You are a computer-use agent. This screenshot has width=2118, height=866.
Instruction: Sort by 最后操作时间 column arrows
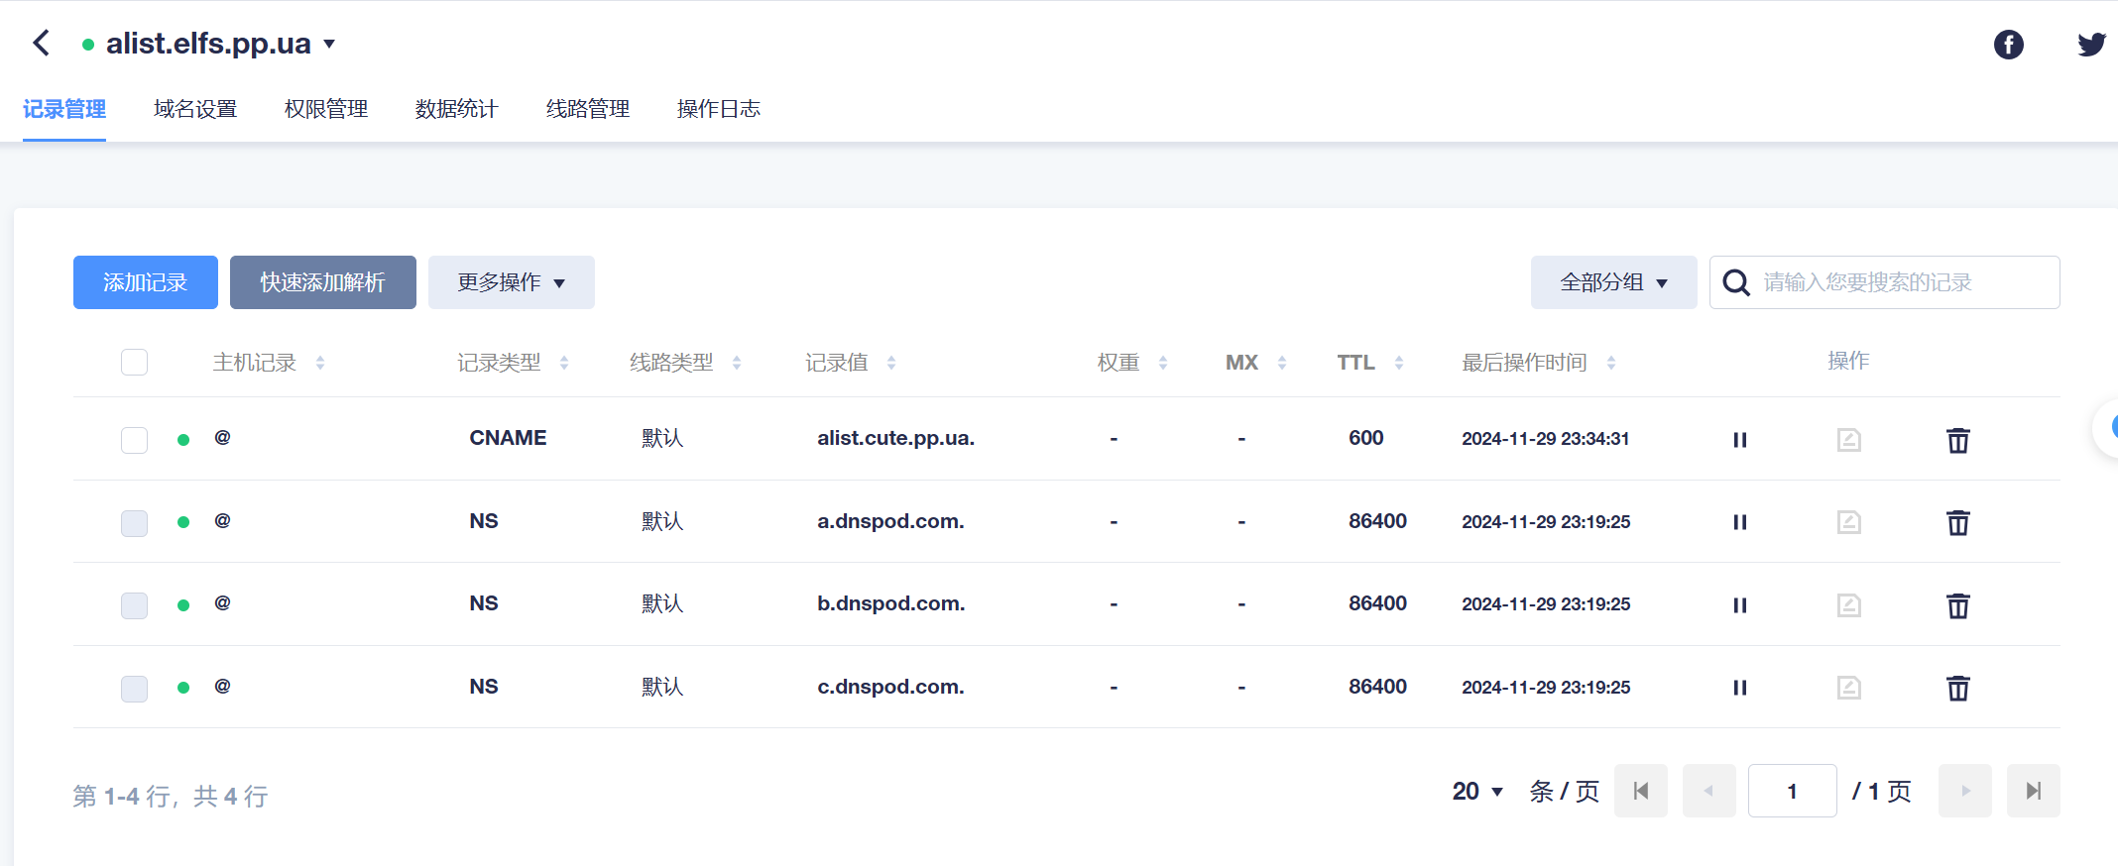1611,364
